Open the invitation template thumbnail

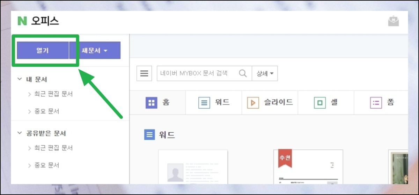398,167
